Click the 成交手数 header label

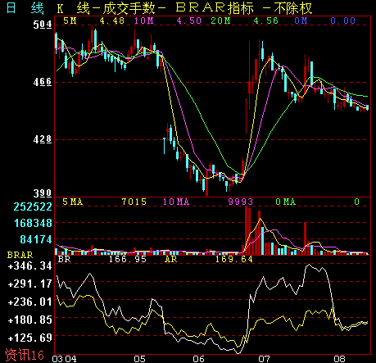pos(129,7)
